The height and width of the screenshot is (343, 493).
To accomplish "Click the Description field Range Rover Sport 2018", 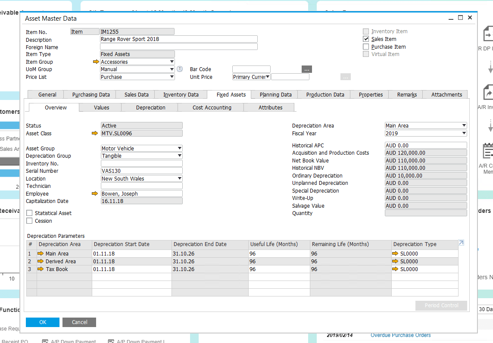I will click(x=178, y=39).
